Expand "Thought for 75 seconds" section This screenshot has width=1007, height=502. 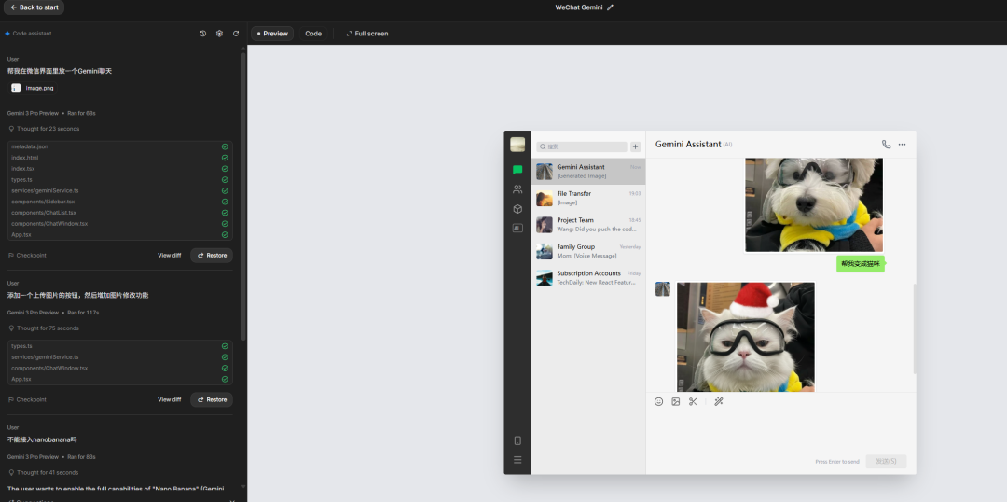point(44,328)
